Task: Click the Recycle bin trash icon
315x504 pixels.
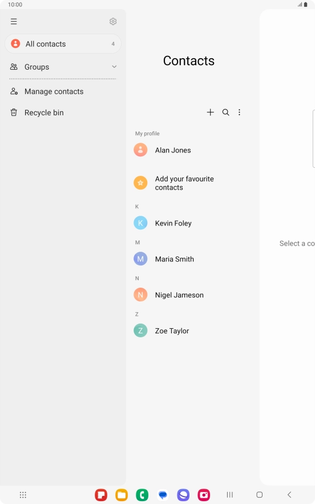Action: click(x=14, y=112)
